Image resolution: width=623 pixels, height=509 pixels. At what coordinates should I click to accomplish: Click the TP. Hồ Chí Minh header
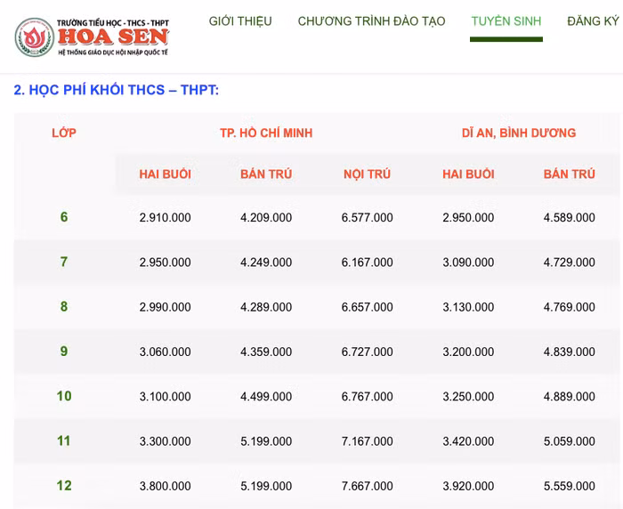pos(266,133)
